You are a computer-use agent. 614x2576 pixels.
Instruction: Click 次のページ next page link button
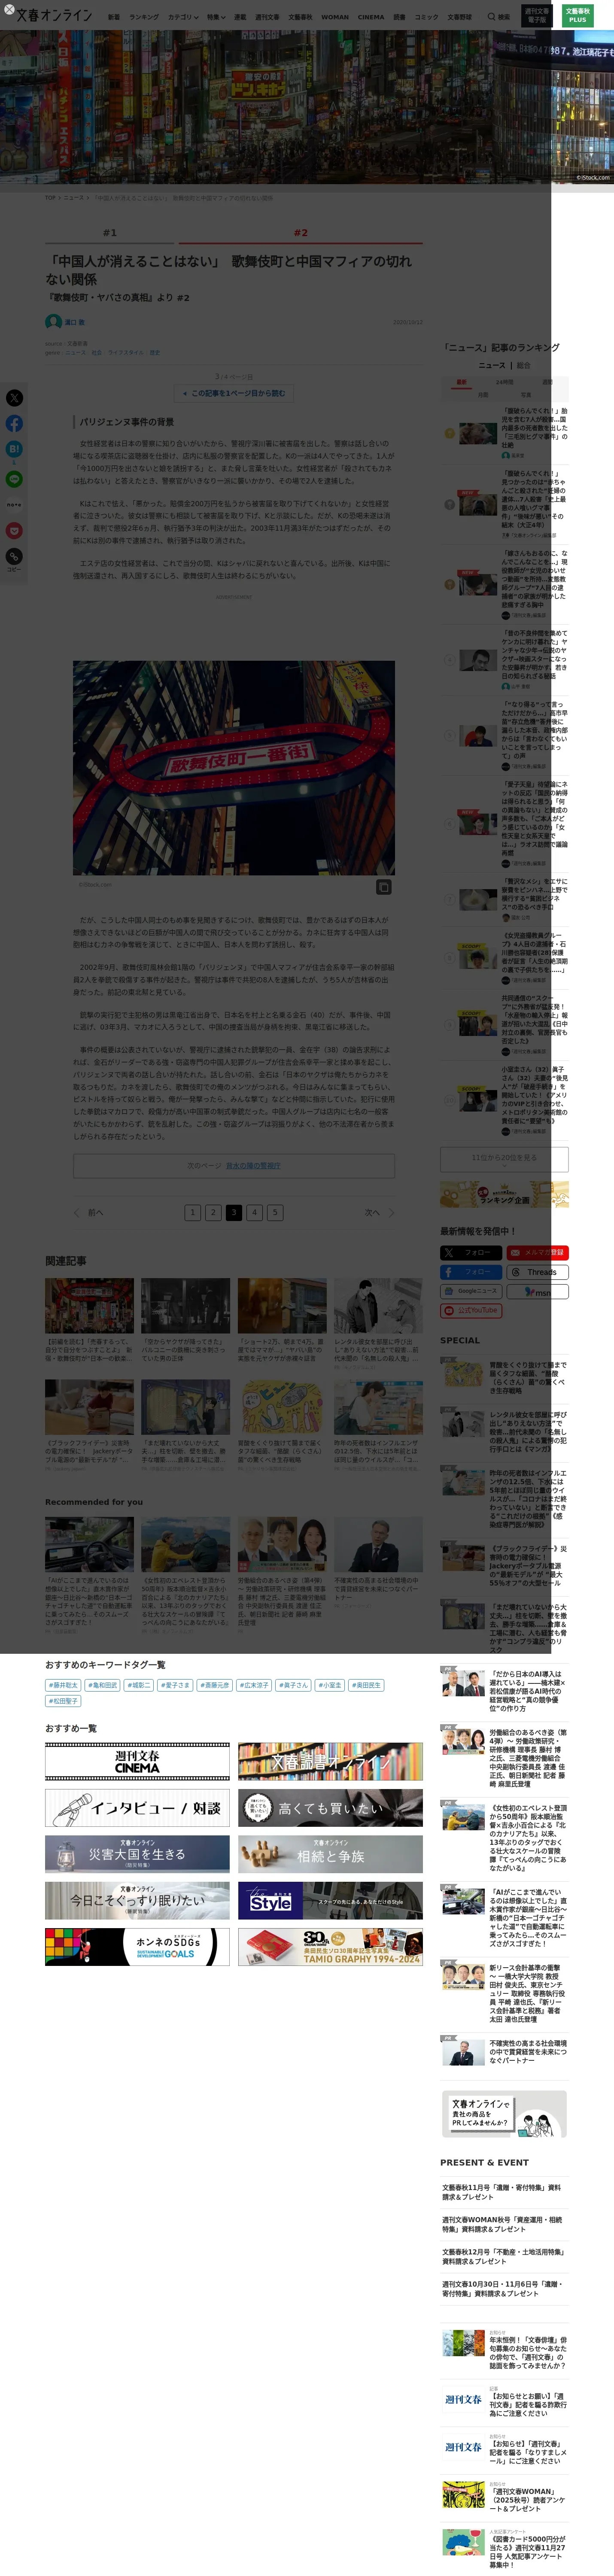pos(234,1166)
